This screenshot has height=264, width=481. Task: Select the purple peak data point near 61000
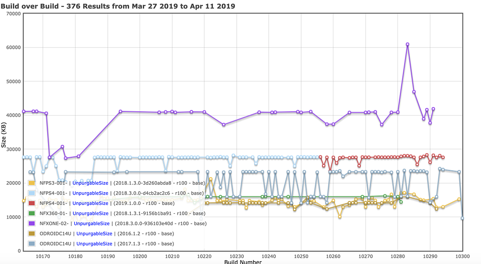click(407, 44)
